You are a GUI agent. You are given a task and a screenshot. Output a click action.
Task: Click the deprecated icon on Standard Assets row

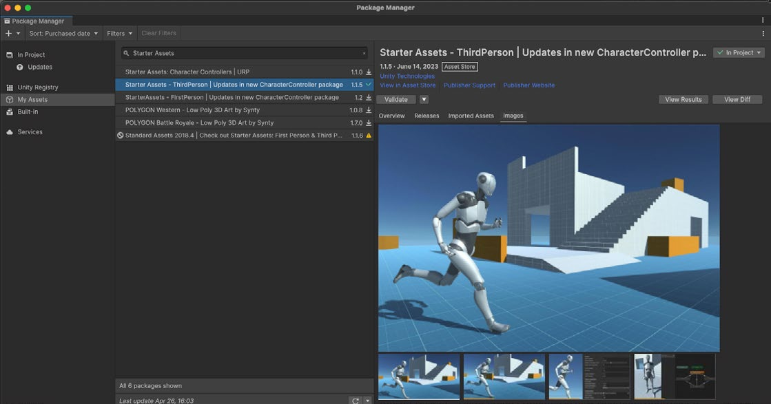pyautogui.click(x=121, y=136)
